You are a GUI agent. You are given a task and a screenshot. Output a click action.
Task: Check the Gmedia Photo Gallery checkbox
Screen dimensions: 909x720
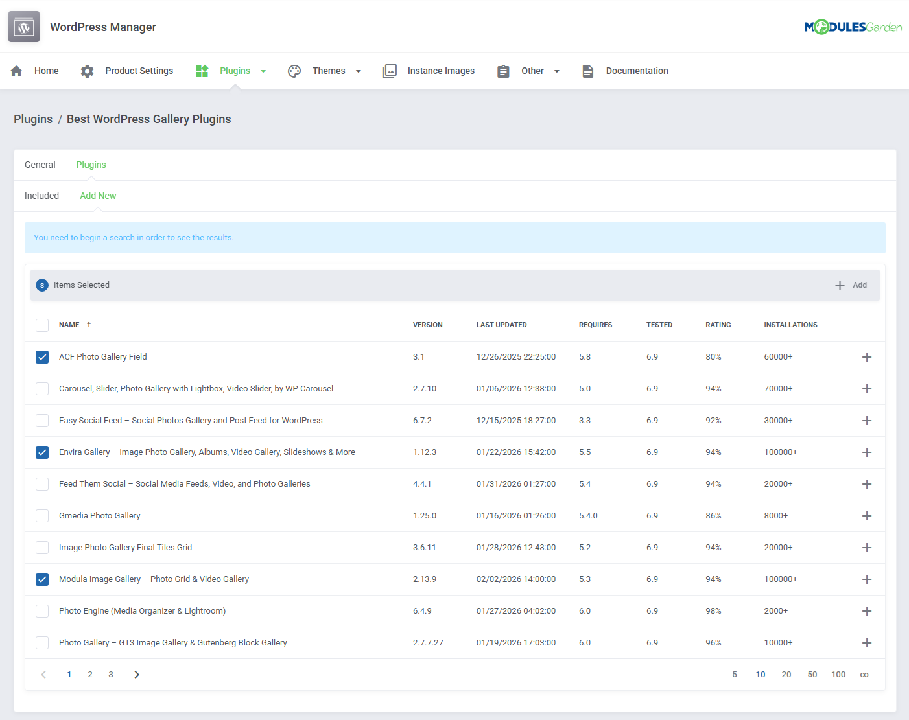42,515
